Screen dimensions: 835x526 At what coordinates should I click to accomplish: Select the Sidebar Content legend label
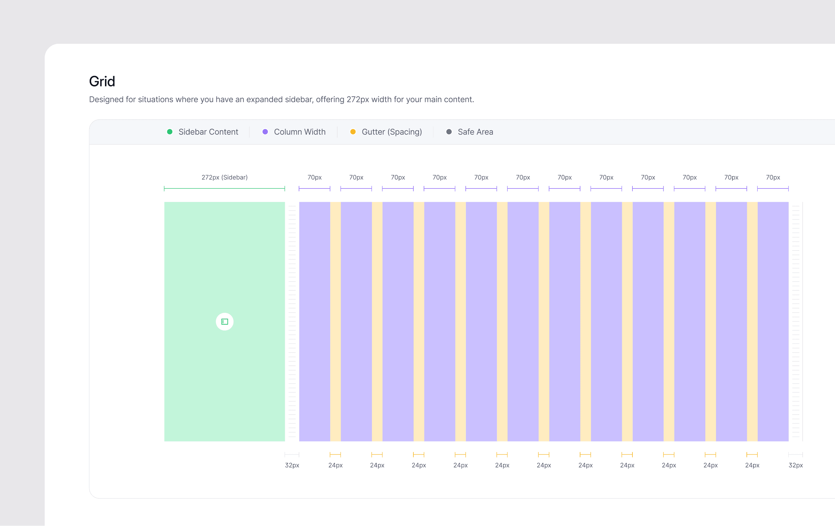coord(208,132)
